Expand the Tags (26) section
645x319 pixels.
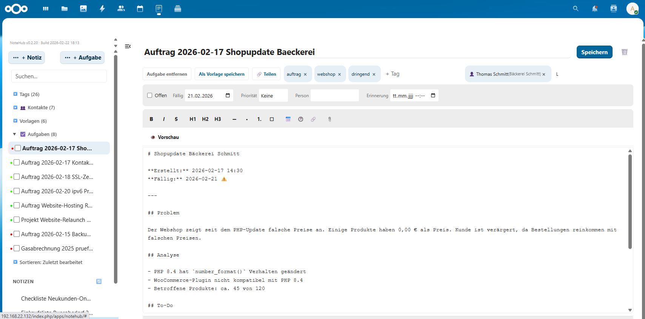(15, 94)
